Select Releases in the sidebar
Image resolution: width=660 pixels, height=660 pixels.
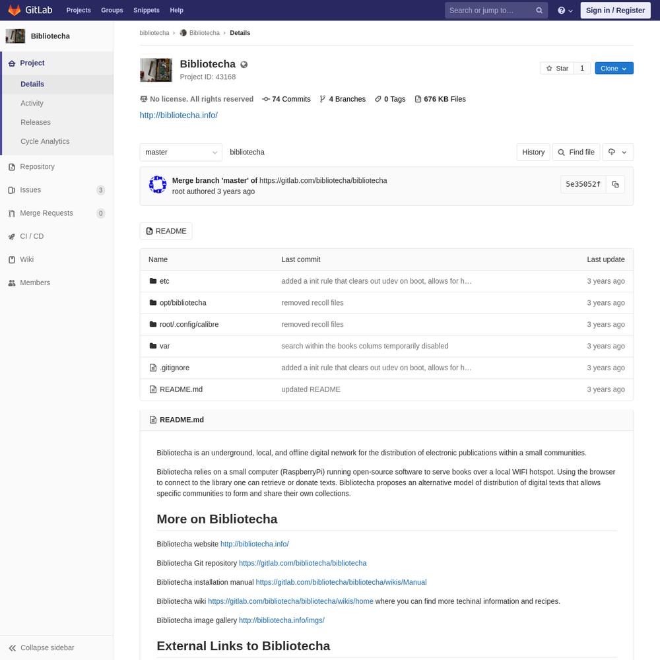[36, 122]
